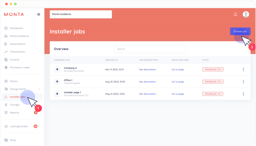
Task: Click the Invoices icon in sidebar
Action: [x=6, y=60]
